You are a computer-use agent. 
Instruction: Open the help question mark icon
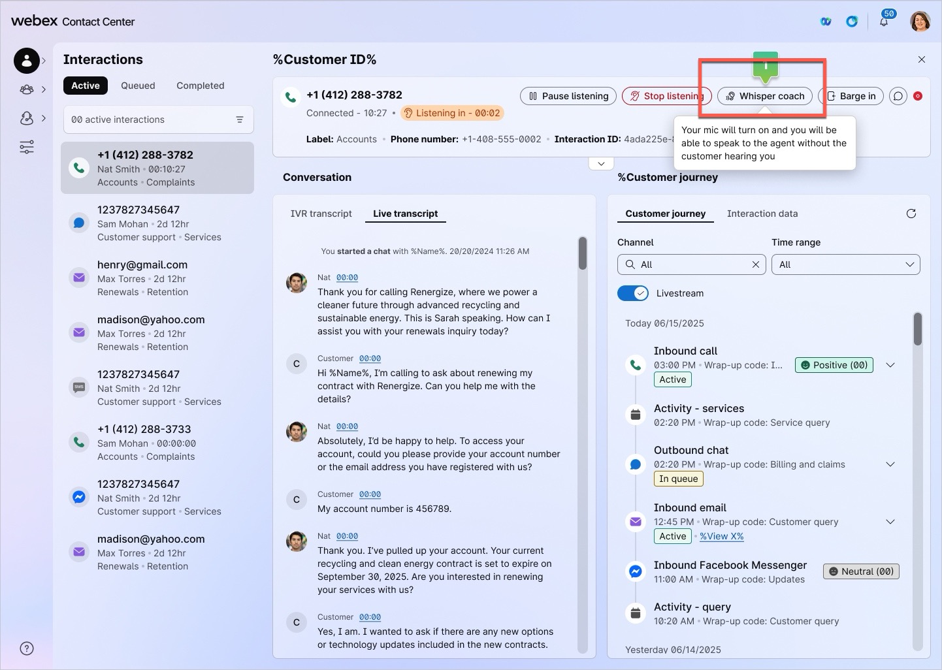pyautogui.click(x=27, y=648)
